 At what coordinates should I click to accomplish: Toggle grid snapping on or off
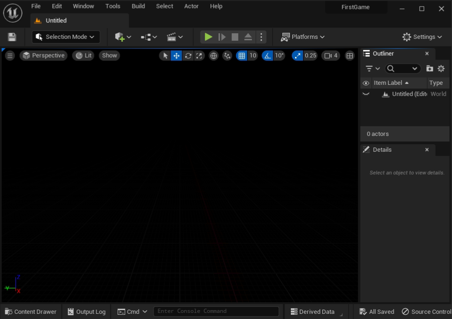click(242, 56)
